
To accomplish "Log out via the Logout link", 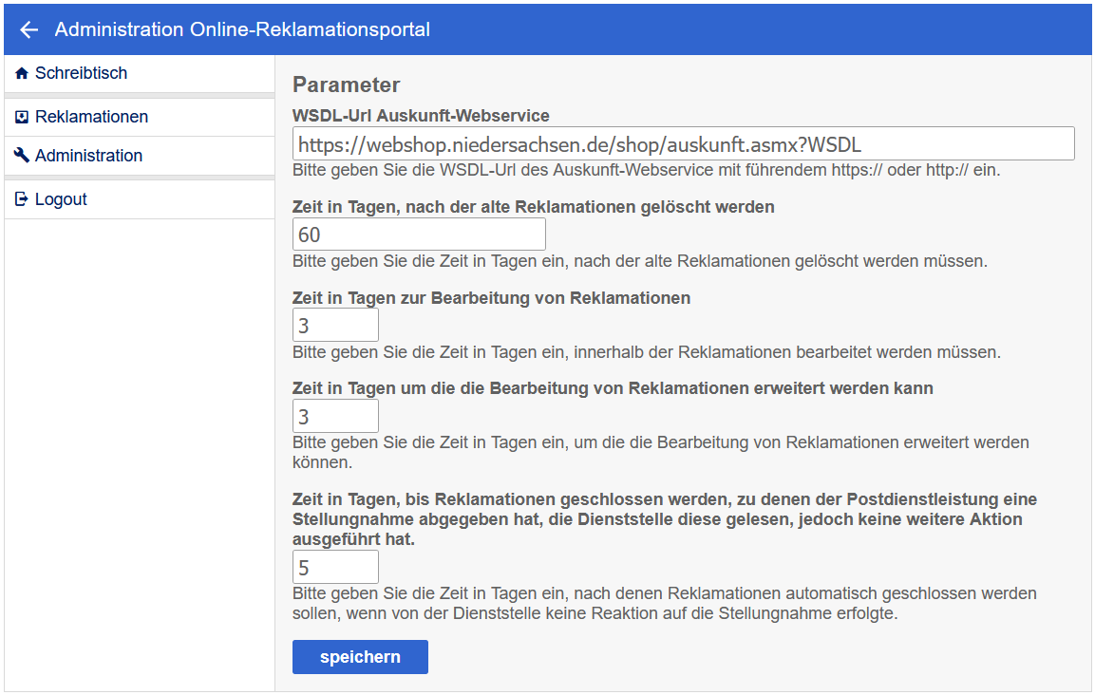I will click(61, 199).
